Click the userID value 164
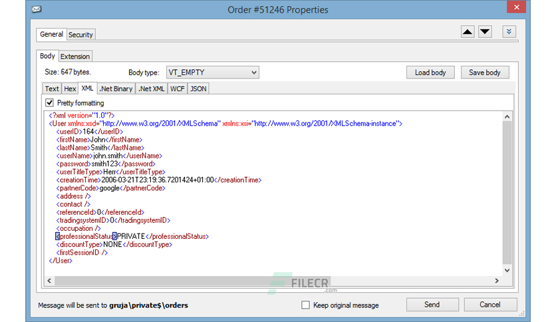The image size is (556, 322). [x=88, y=132]
